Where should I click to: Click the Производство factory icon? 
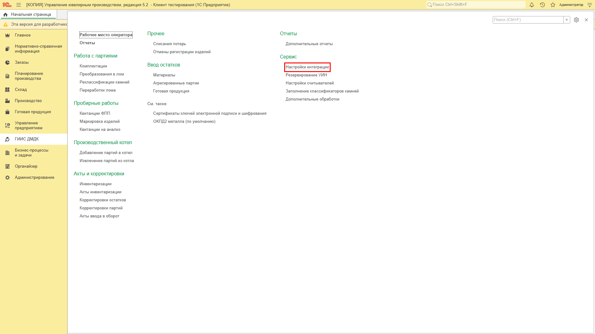click(x=7, y=101)
